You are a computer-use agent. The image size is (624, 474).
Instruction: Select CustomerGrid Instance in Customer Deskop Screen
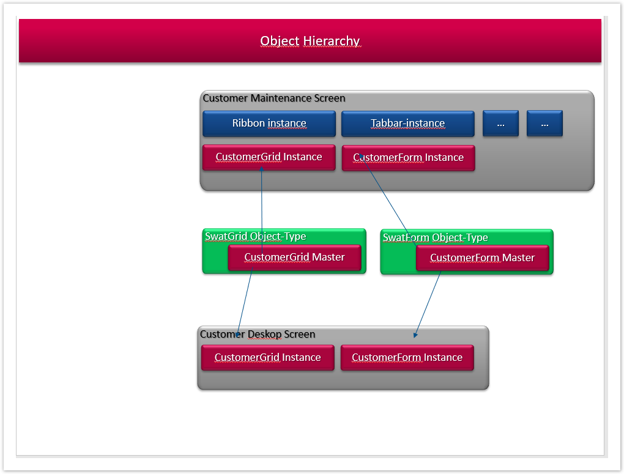pos(267,358)
